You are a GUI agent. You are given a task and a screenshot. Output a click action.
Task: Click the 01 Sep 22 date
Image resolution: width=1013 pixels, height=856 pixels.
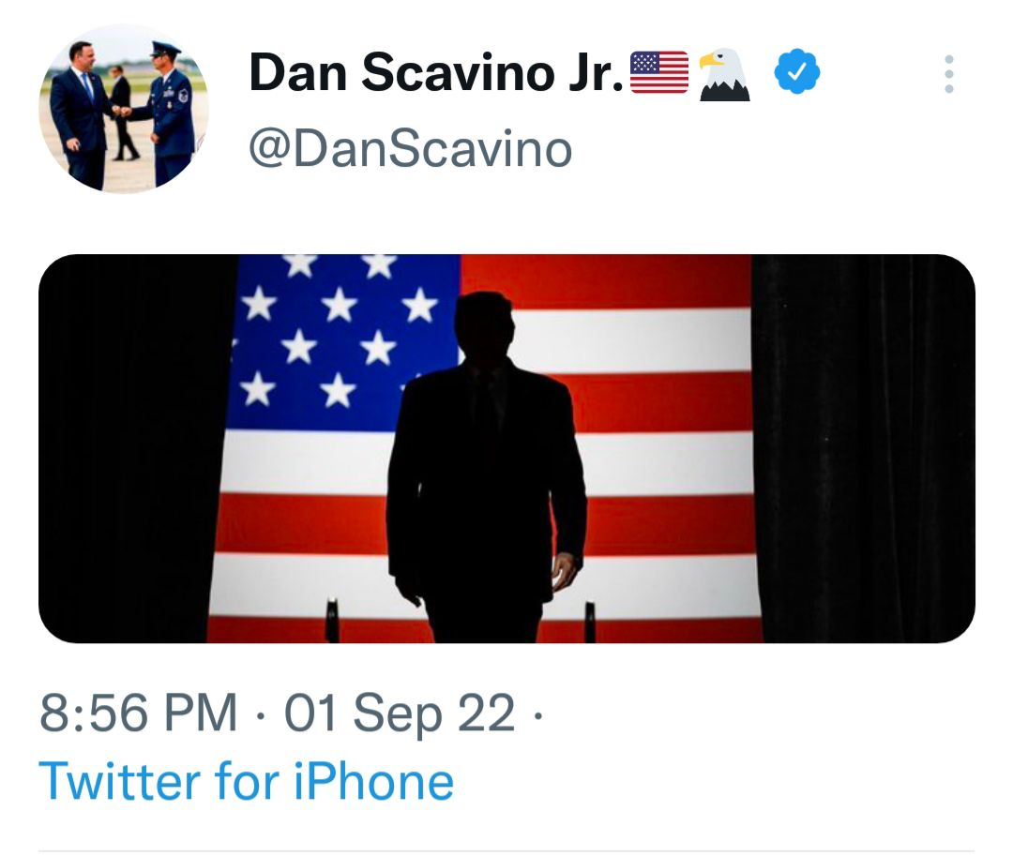click(399, 713)
